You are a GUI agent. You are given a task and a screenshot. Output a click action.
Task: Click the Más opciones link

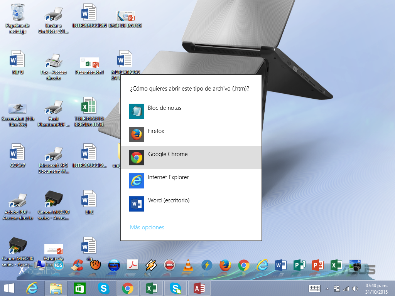click(x=147, y=227)
